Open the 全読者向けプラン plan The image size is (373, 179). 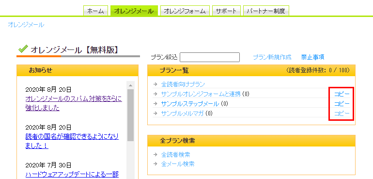(x=183, y=84)
